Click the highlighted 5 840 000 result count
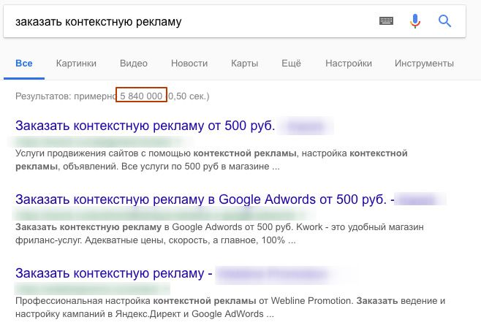The width and height of the screenshot is (481, 328). coord(142,96)
